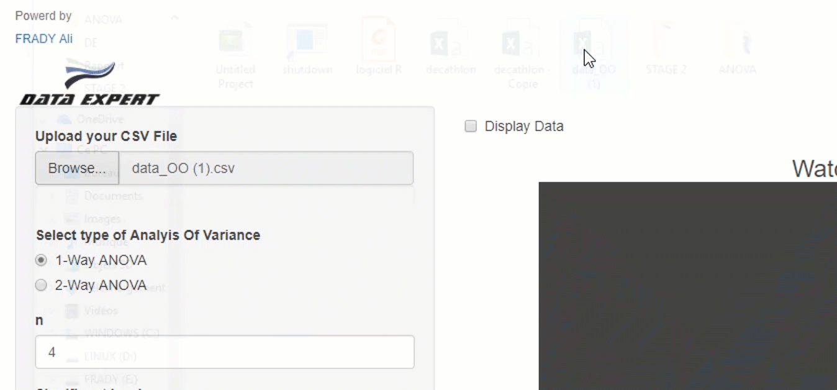
Task: Launch the shutdown shortcut icon
Action: coord(307,43)
